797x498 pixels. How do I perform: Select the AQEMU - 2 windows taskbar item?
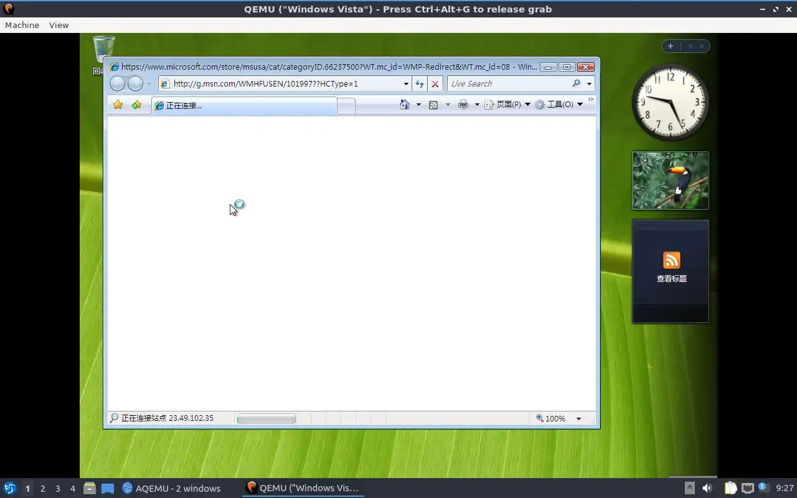click(x=171, y=488)
